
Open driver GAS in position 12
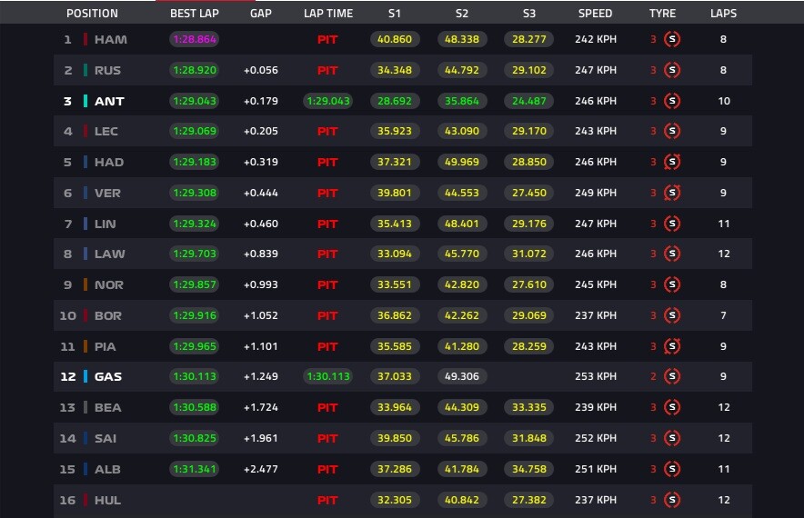point(108,376)
